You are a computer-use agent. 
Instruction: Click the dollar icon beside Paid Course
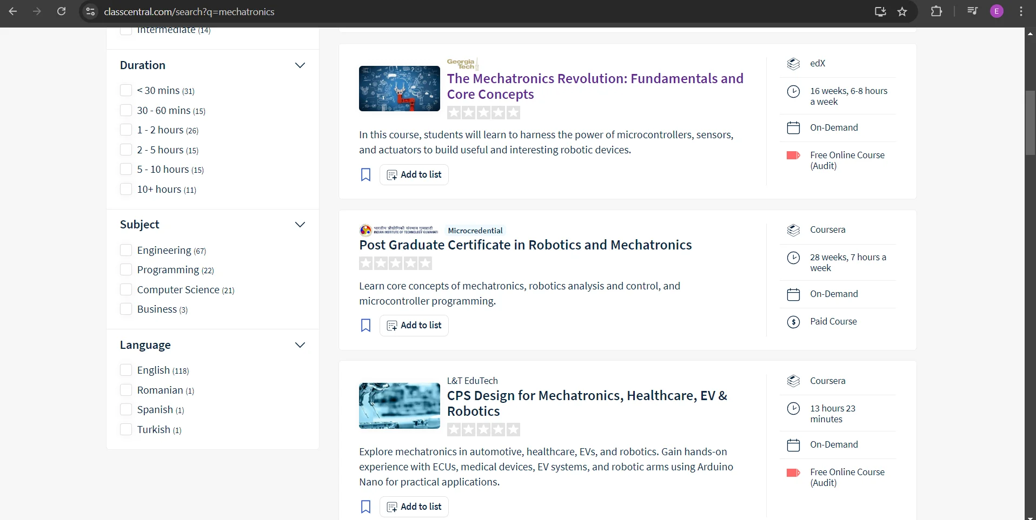(793, 322)
